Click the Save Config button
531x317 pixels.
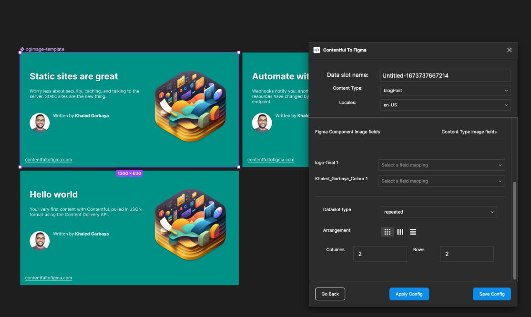point(492,294)
